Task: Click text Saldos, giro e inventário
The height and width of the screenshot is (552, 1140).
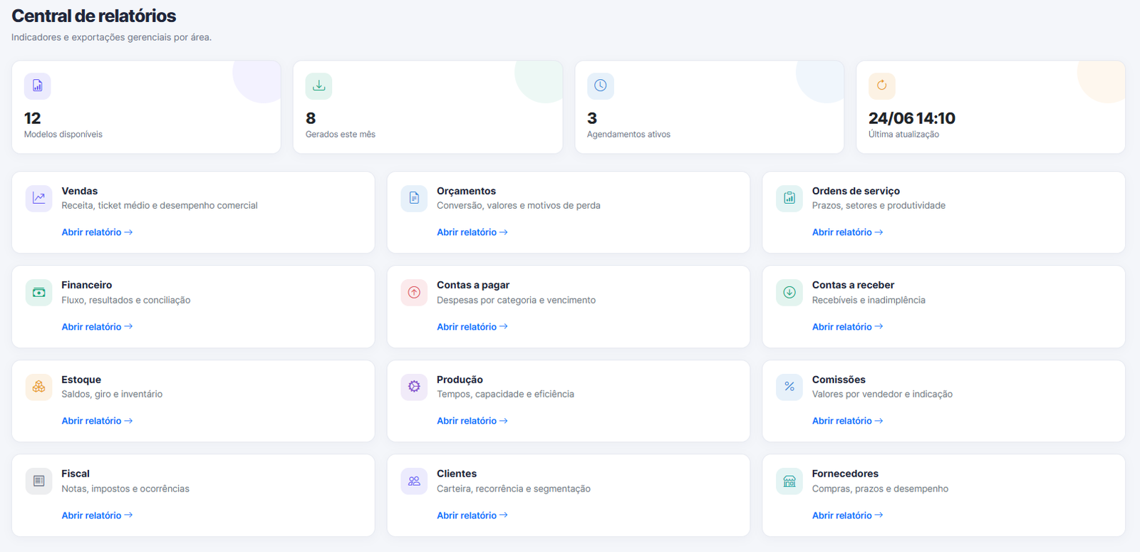Action: 112,395
